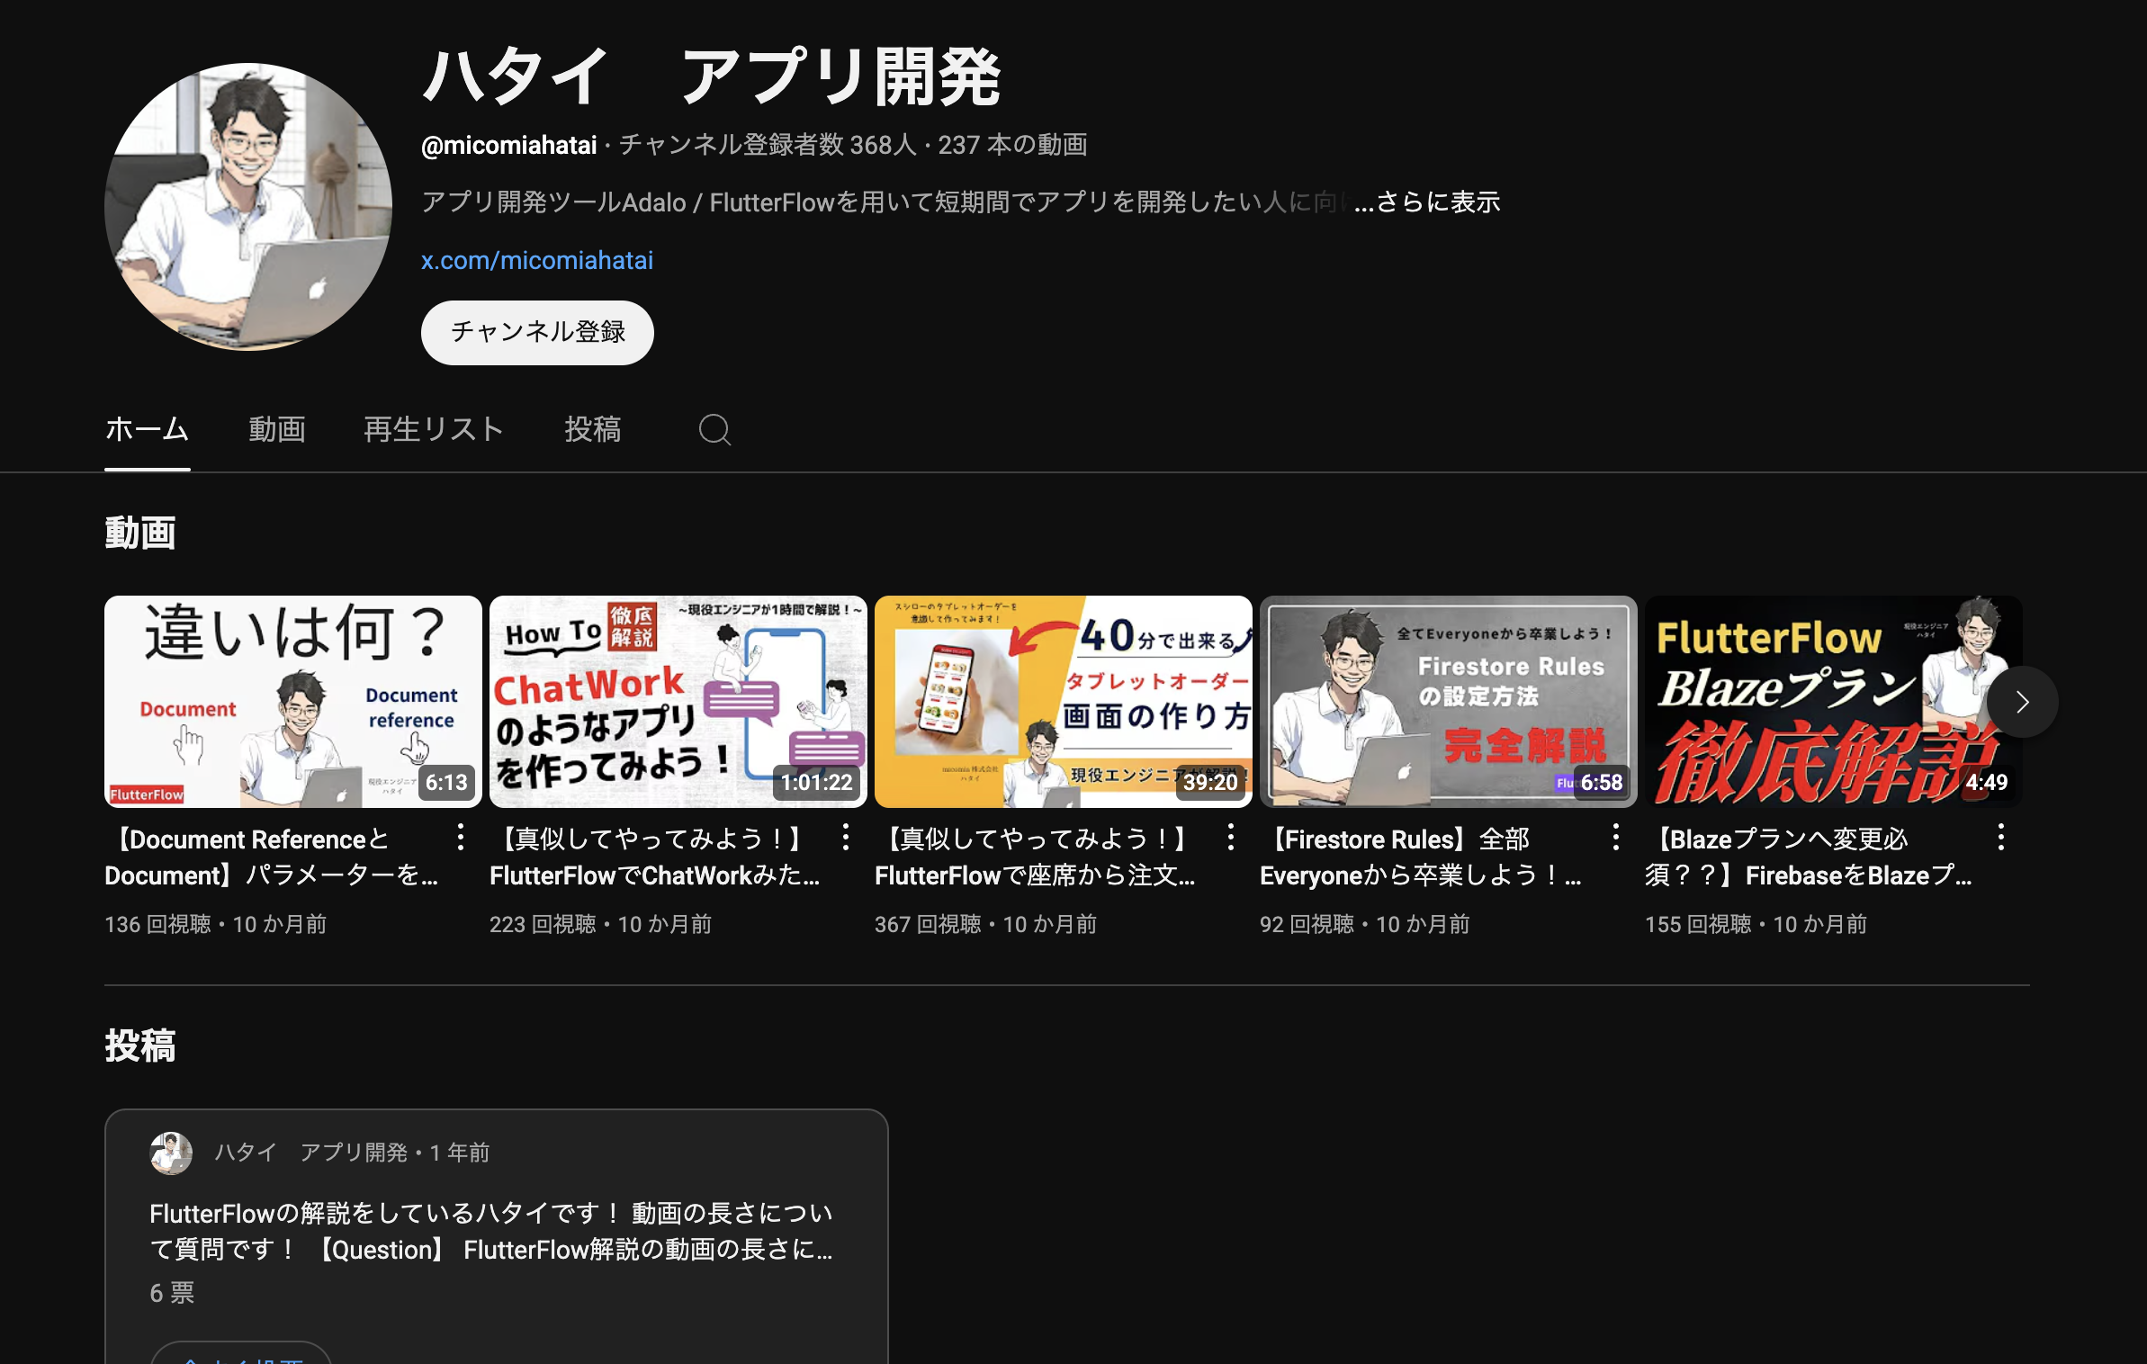Open three-dot menu for Document Reference video
The image size is (2147, 1364).
460,838
